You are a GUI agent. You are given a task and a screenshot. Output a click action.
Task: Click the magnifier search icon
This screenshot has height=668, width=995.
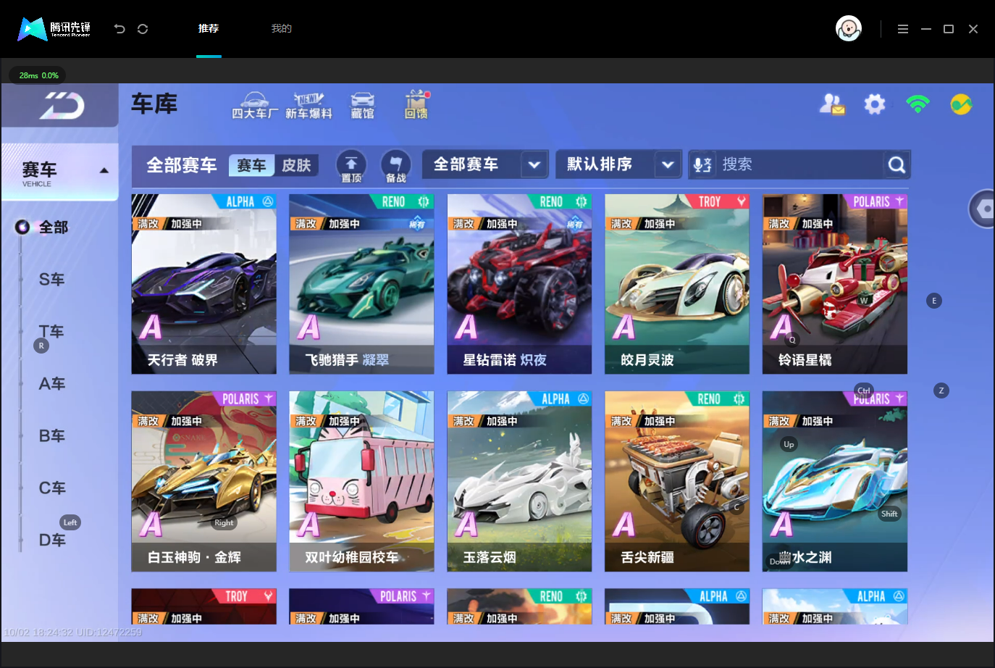pyautogui.click(x=897, y=165)
